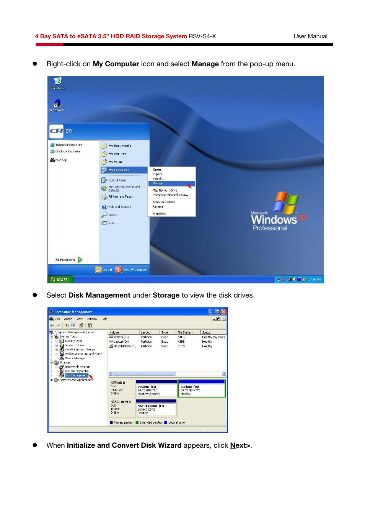Click the Properties toolbar icon
This screenshot has height=517, width=365.
(81, 326)
